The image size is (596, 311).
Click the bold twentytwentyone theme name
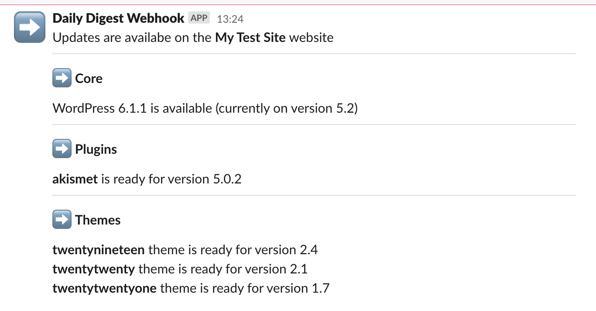[104, 288]
